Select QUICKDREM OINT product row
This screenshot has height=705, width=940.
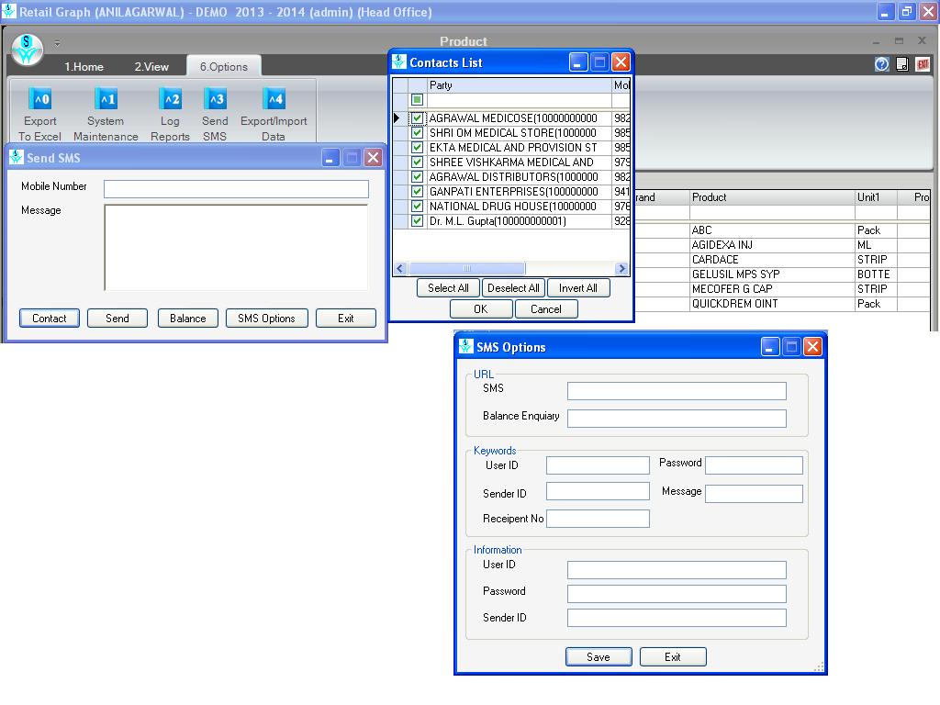point(782,304)
